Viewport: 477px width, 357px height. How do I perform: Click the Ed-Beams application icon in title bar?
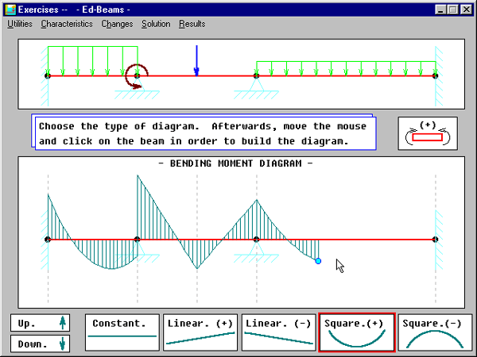coord(10,10)
